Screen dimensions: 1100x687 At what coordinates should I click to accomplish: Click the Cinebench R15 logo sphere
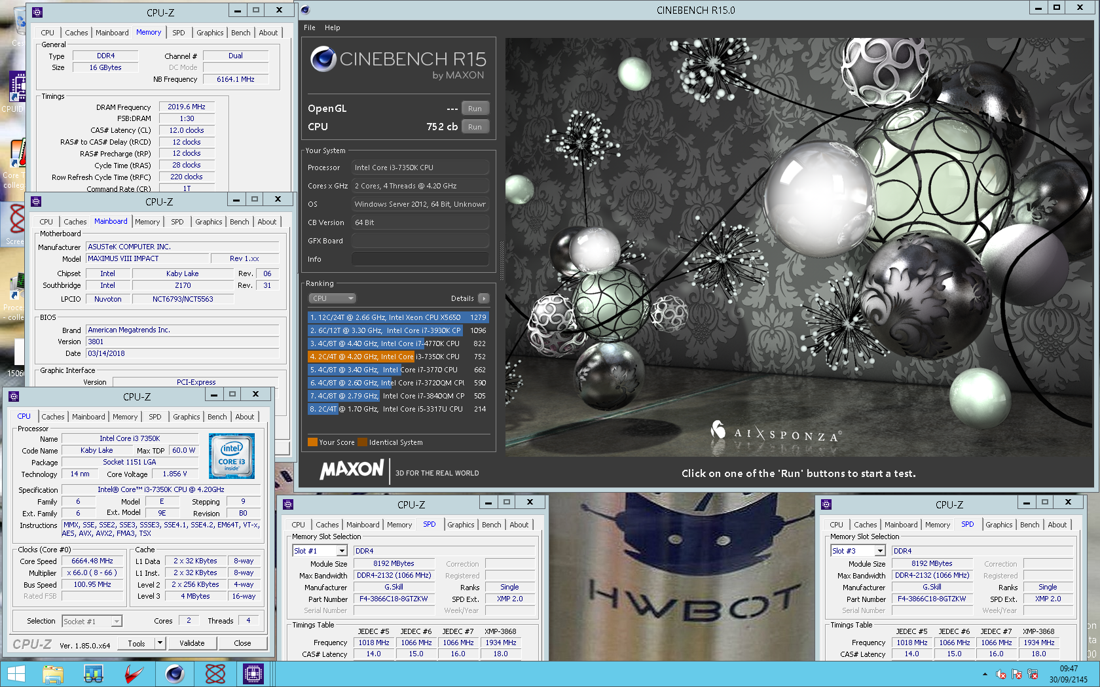pyautogui.click(x=323, y=59)
